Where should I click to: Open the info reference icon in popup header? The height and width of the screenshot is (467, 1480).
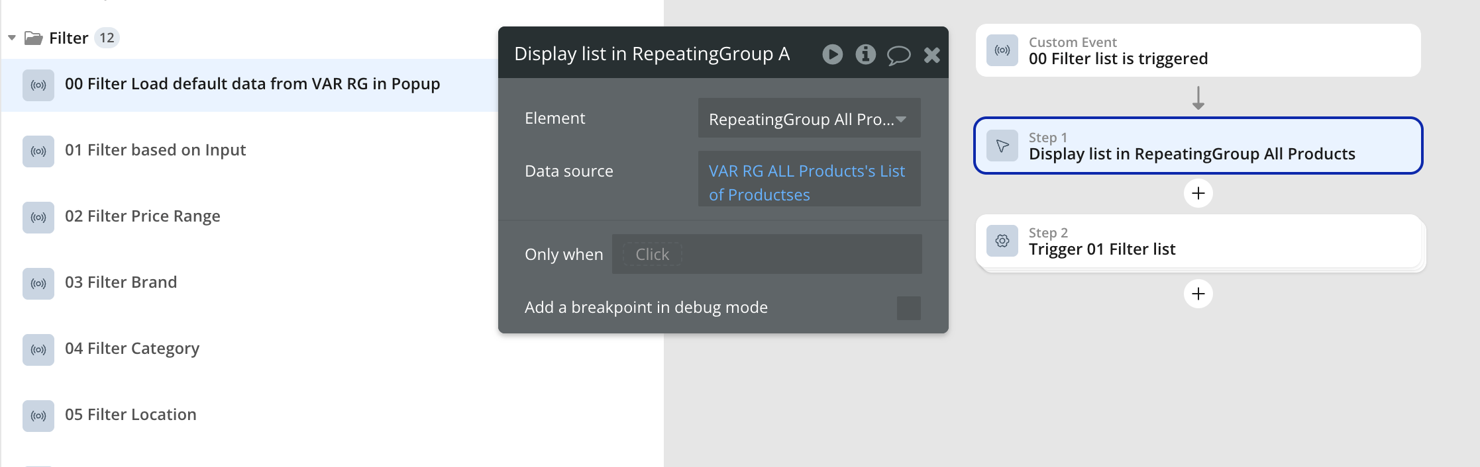click(865, 54)
